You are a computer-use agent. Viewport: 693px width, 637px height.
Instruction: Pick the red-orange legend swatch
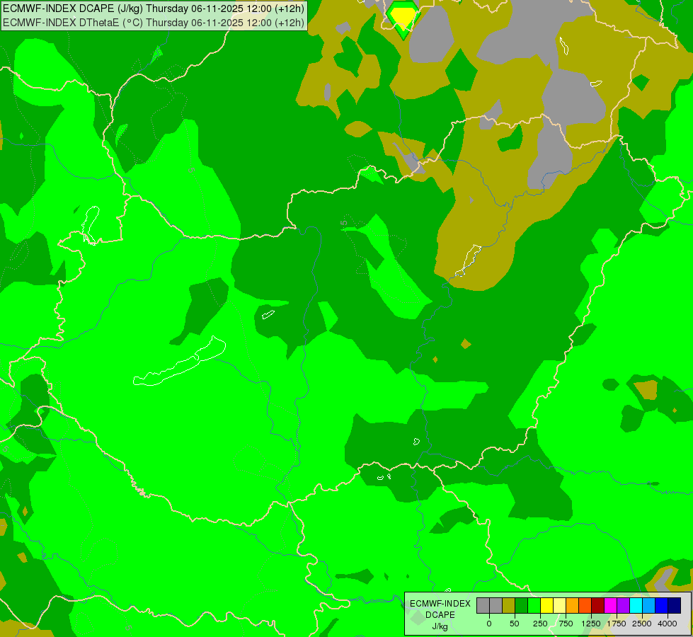[x=585, y=606]
